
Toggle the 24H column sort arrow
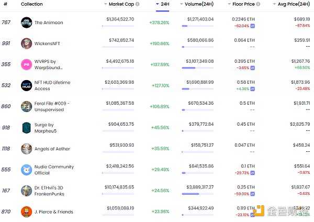coord(158,4)
